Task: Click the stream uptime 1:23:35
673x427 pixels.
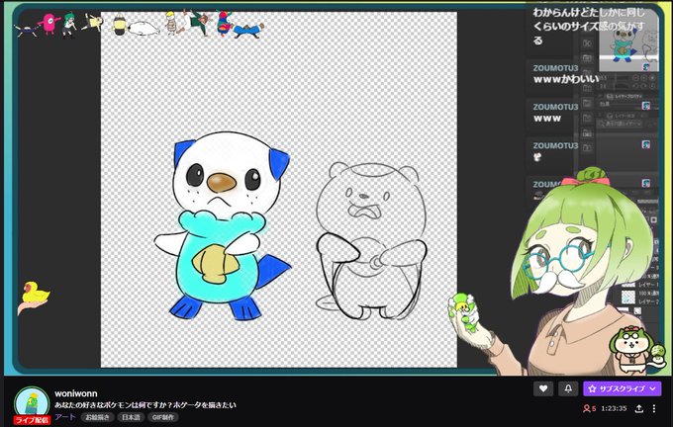Action: (614, 408)
